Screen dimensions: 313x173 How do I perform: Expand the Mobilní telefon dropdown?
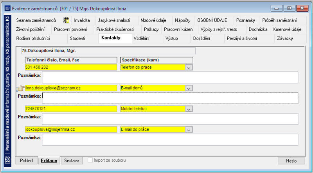[189, 109]
